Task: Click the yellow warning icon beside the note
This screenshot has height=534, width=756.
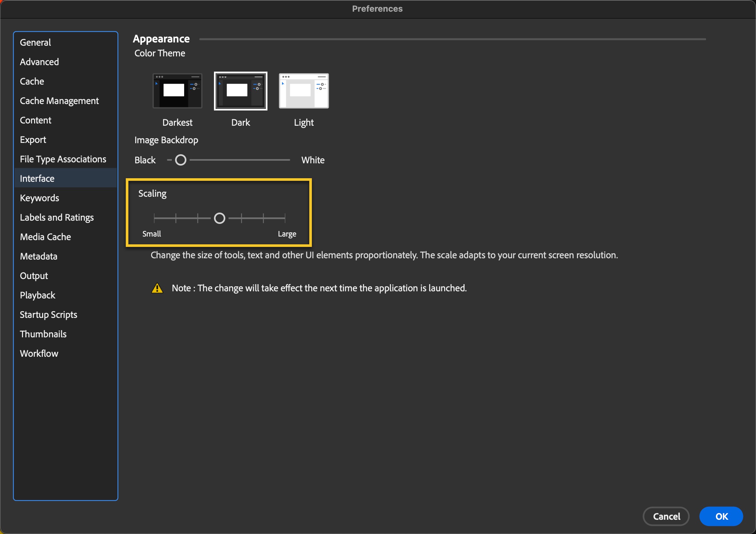Action: tap(157, 288)
